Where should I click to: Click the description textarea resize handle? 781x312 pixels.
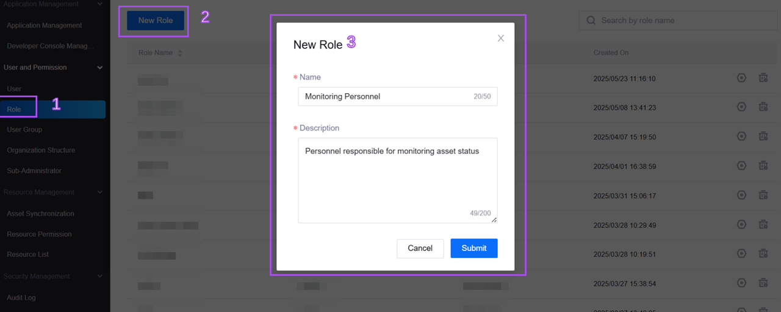(494, 220)
